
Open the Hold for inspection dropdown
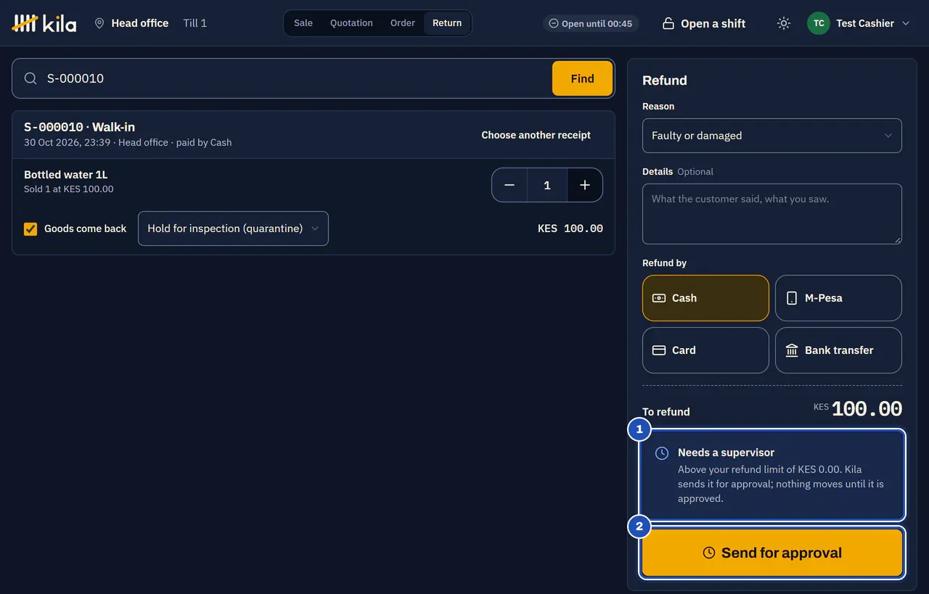point(233,228)
